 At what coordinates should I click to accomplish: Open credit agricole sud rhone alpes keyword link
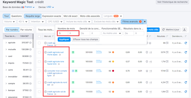[x=55, y=53]
